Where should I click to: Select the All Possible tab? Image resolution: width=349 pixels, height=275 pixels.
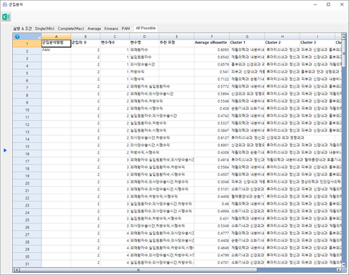145,28
